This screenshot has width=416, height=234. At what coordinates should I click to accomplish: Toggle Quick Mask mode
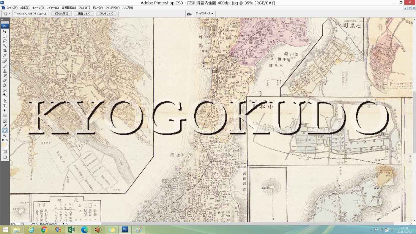click(5, 152)
